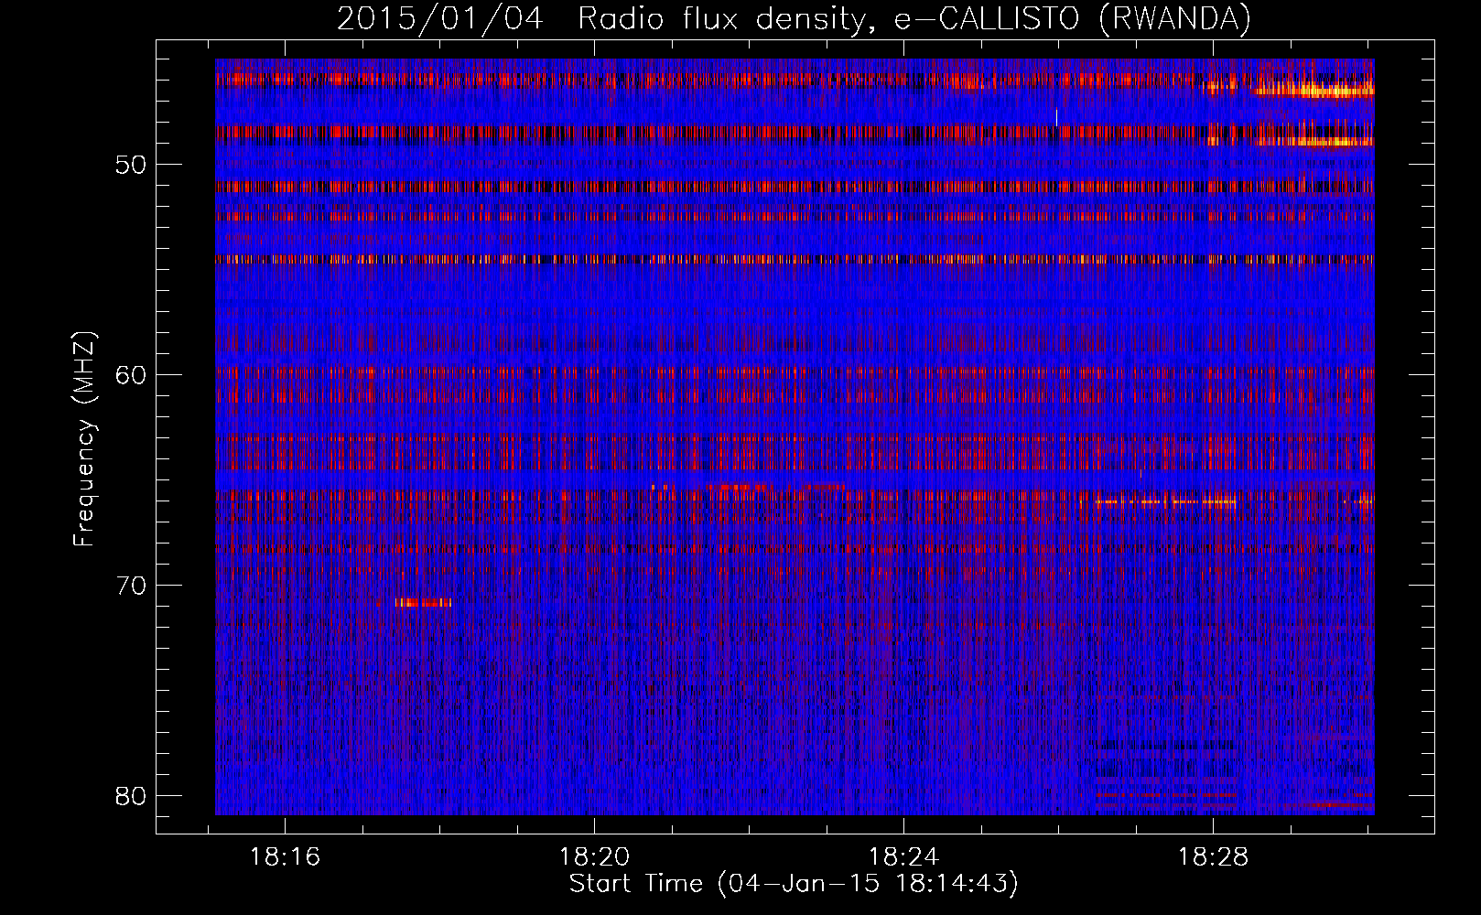Click the "Frequency (MHZ)" axis label
Screen dimensions: 1481x915
[x=84, y=439]
